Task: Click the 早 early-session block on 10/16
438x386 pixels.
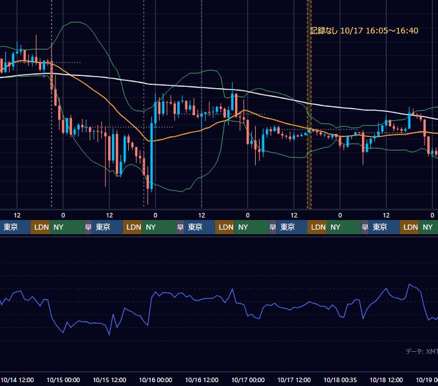Action: 180,227
